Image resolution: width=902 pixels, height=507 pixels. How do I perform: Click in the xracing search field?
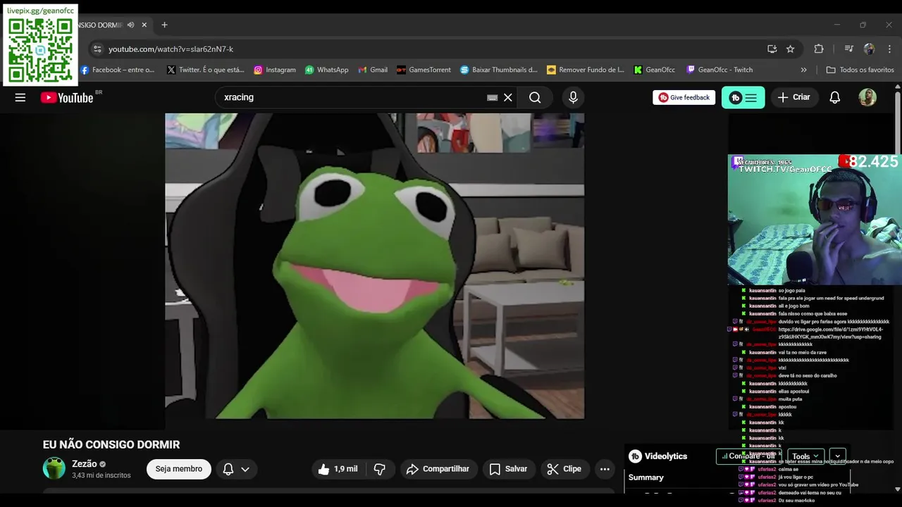[352, 98]
